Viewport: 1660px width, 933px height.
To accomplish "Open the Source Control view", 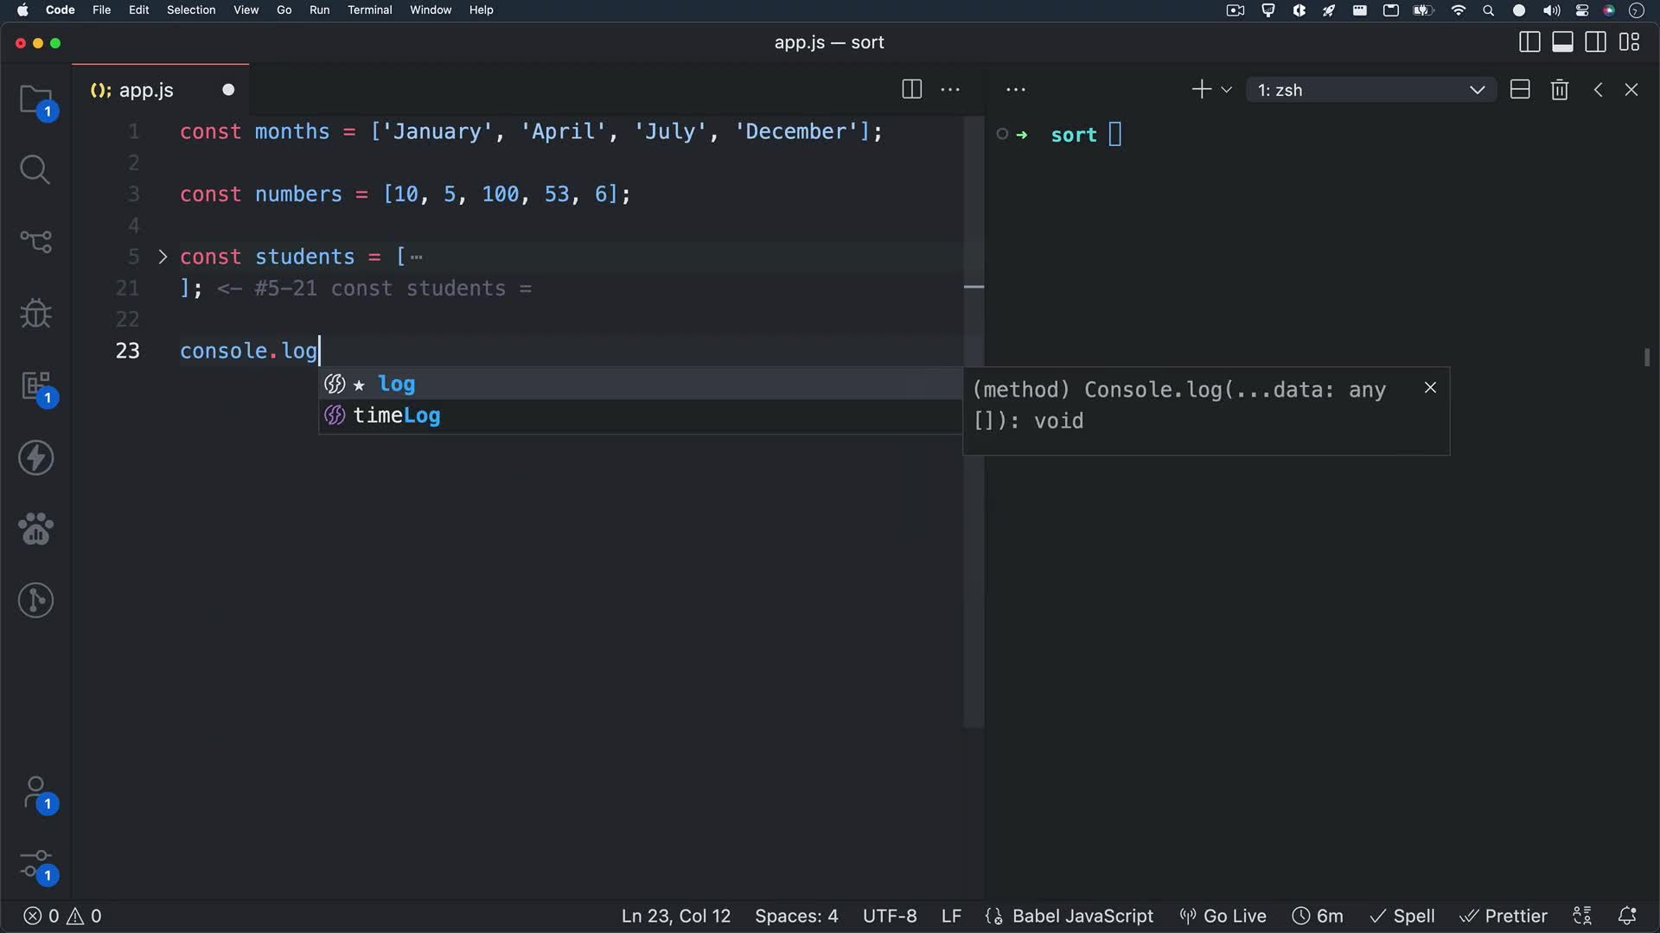I will pos(36,243).
